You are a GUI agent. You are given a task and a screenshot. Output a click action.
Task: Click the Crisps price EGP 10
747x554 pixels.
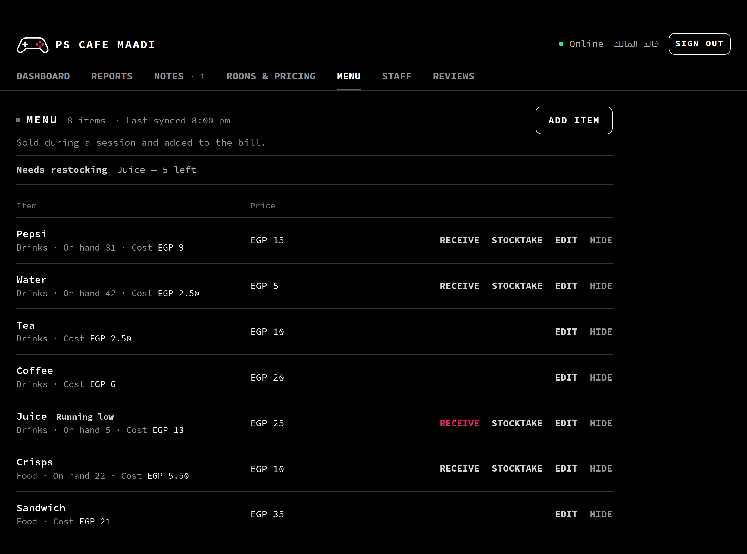267,469
